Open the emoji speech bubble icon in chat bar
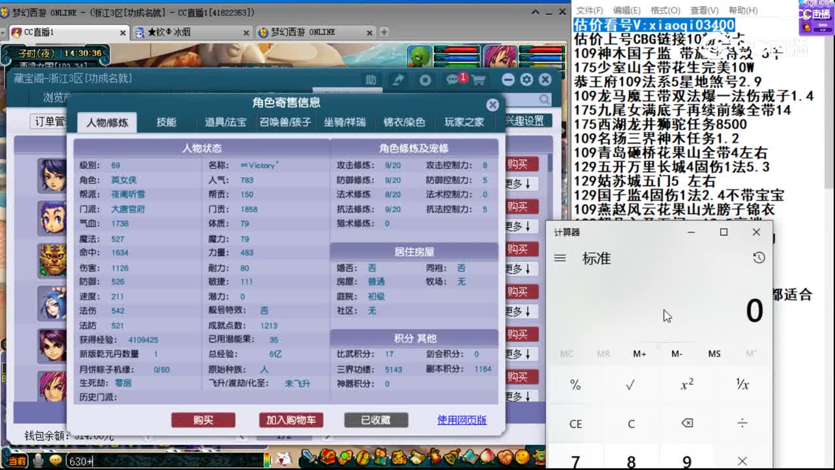 point(55,461)
